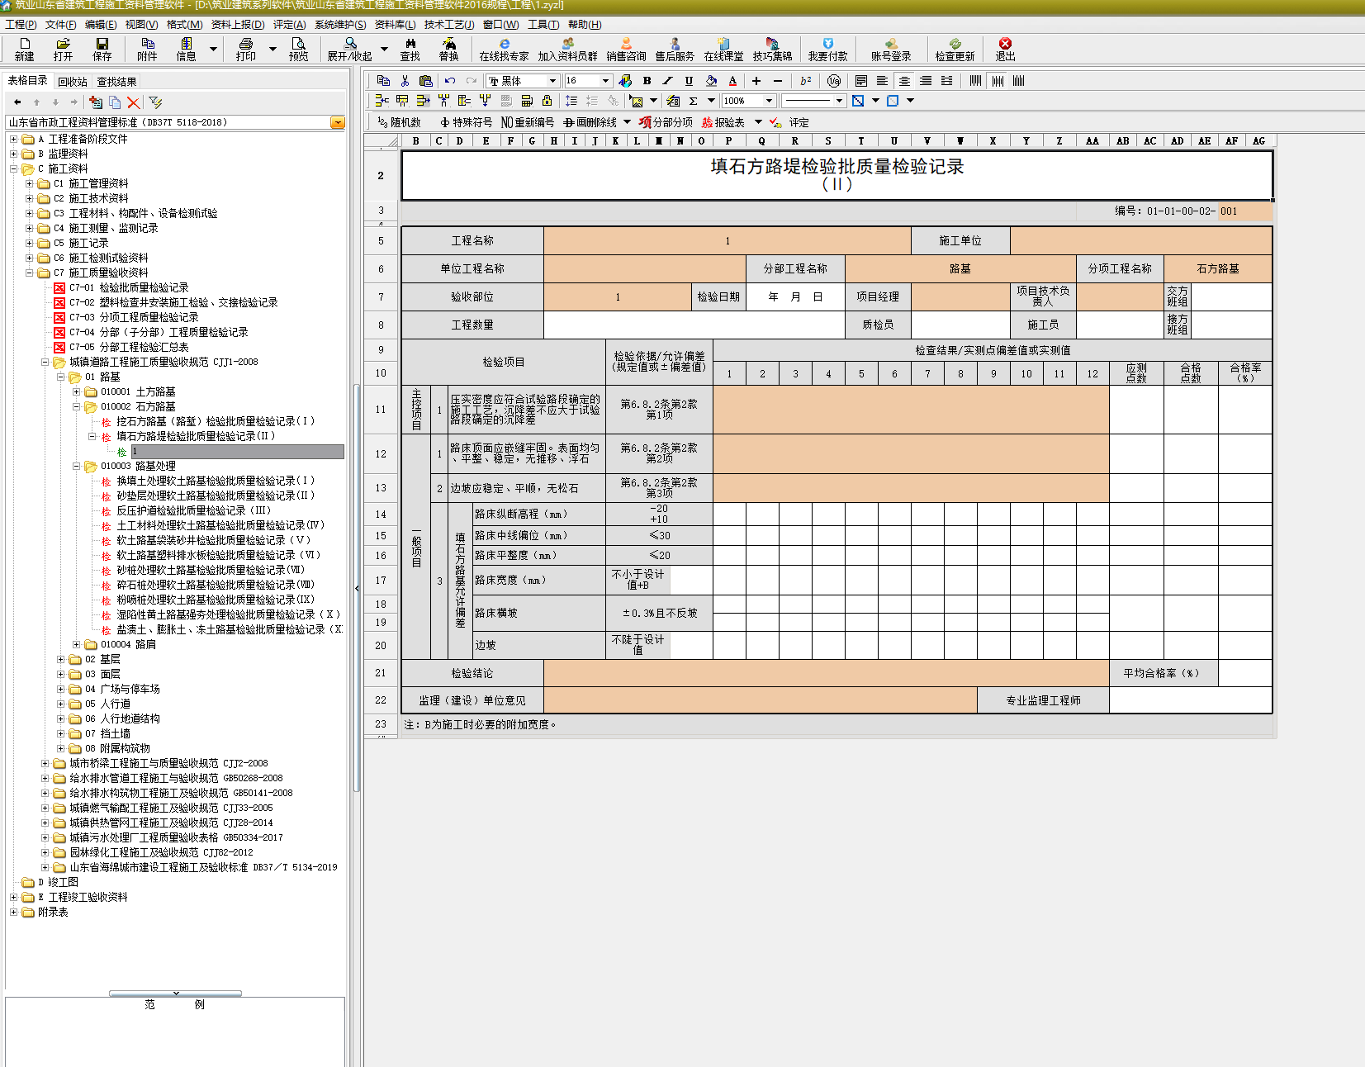
Task: Open the 帮助(H) menu
Action: (585, 25)
